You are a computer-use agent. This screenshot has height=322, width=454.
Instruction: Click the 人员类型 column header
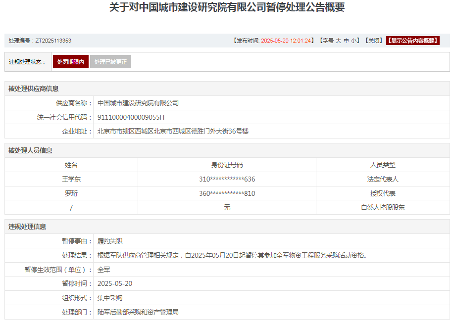click(x=383, y=165)
